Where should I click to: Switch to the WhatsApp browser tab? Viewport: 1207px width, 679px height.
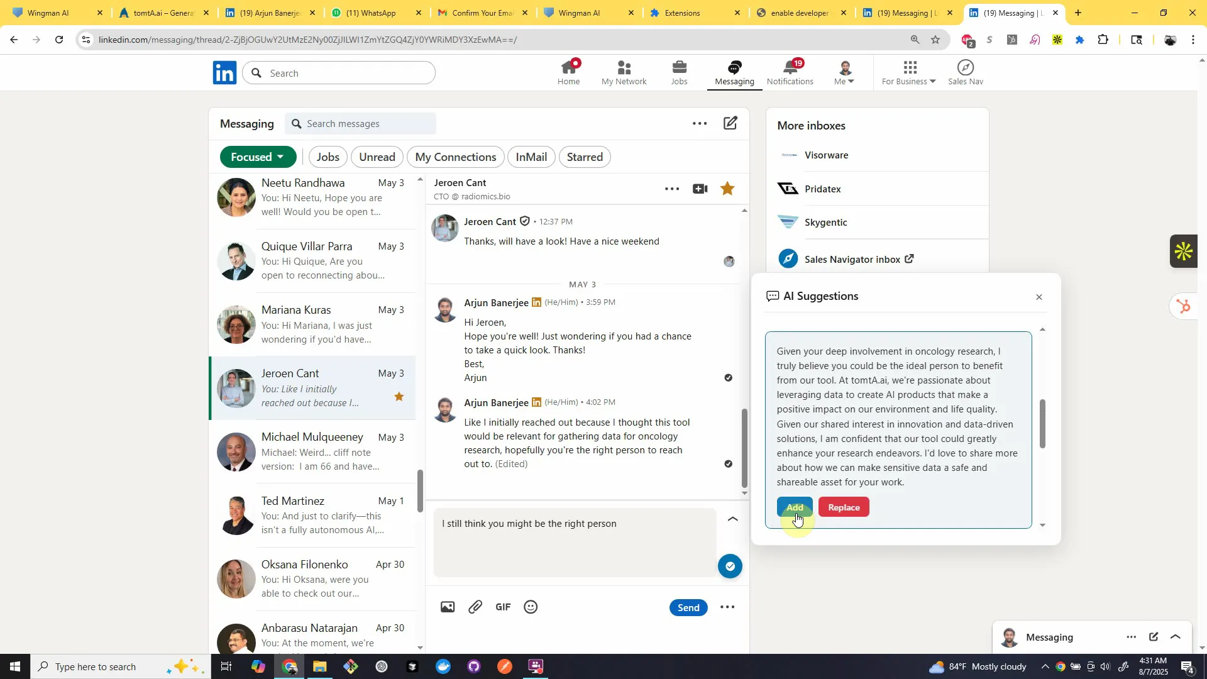376,13
